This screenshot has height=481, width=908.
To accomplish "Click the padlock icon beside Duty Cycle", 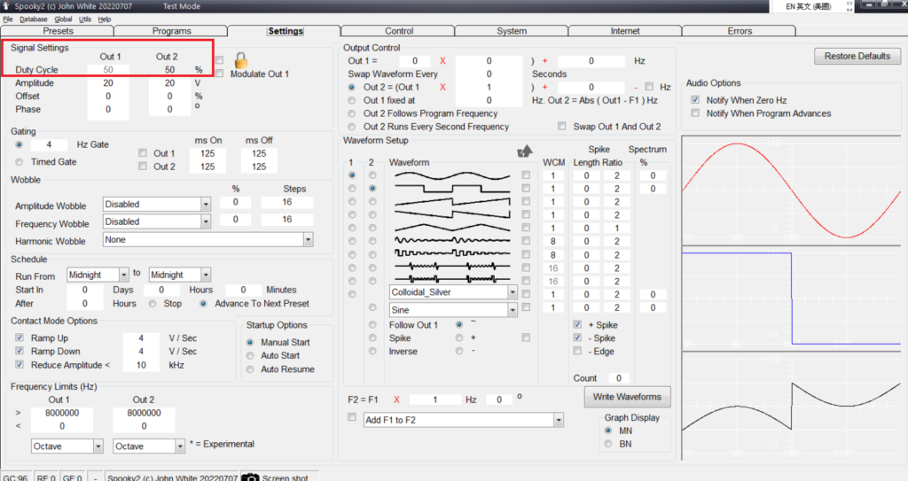I will coord(240,62).
